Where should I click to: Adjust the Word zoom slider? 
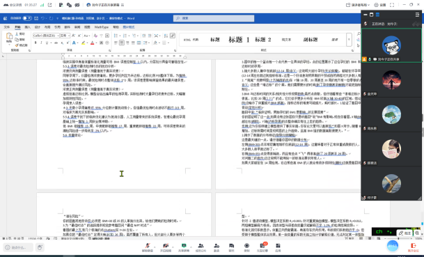click(398, 239)
